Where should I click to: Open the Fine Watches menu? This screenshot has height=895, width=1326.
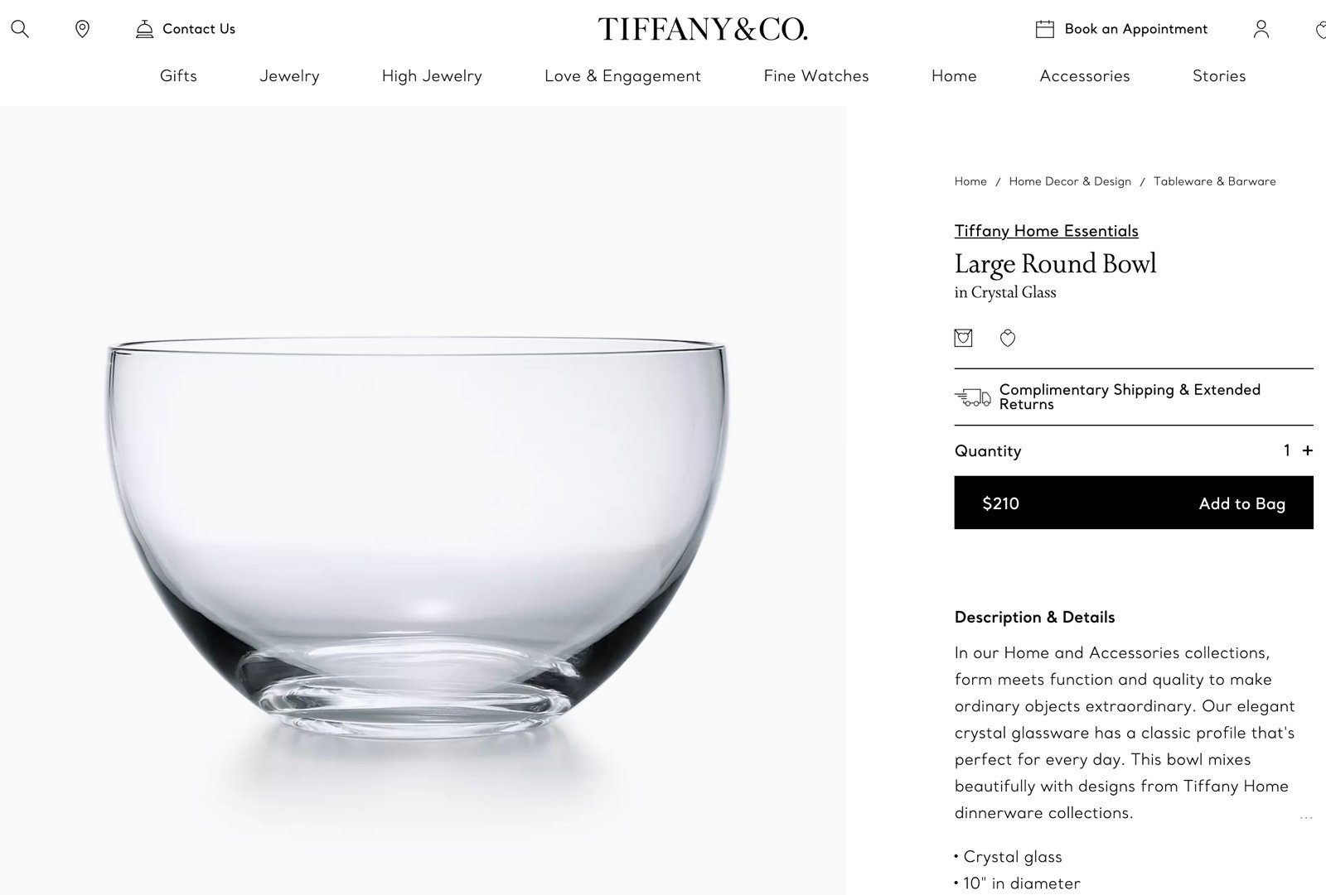816,76
